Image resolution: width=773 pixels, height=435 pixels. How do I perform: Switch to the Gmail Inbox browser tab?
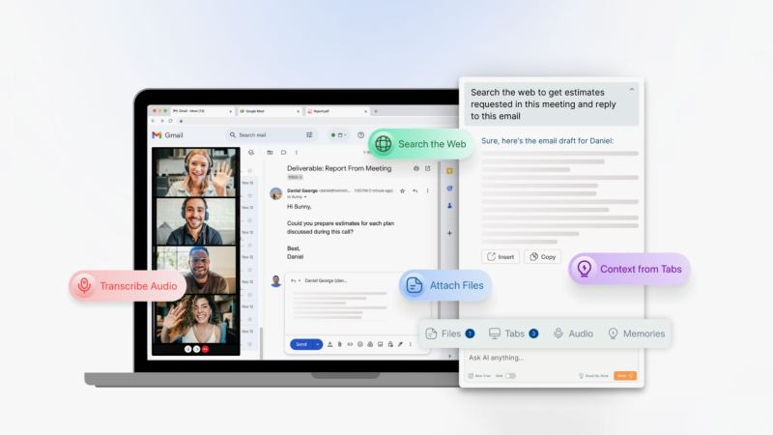click(202, 111)
